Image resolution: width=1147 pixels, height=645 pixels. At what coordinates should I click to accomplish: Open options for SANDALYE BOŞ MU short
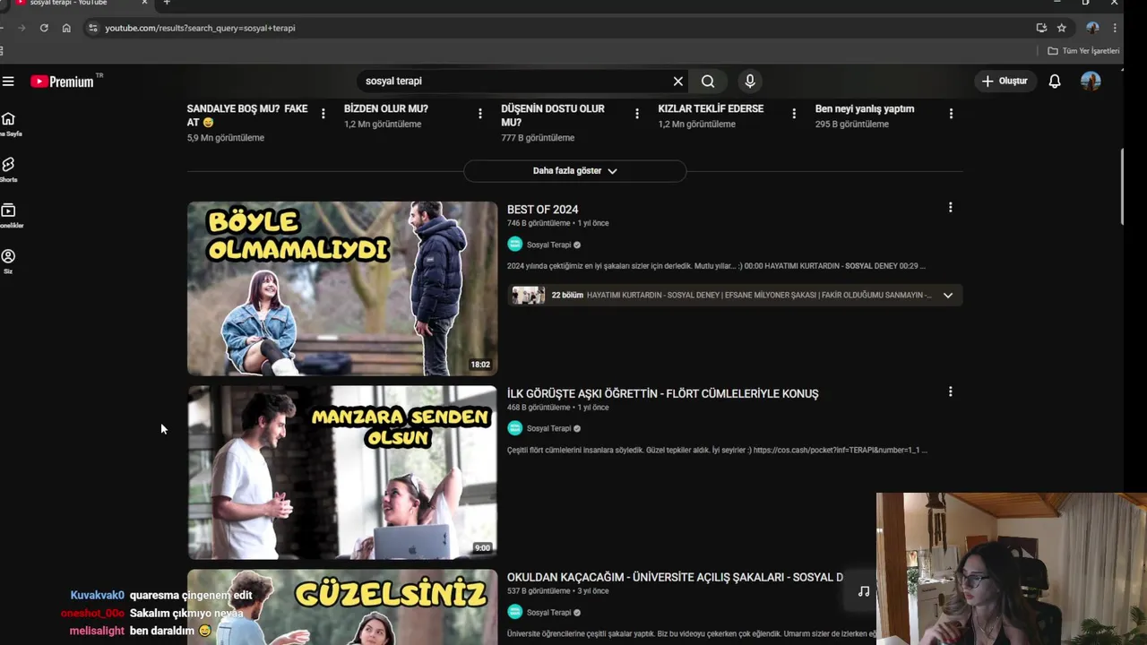323,114
